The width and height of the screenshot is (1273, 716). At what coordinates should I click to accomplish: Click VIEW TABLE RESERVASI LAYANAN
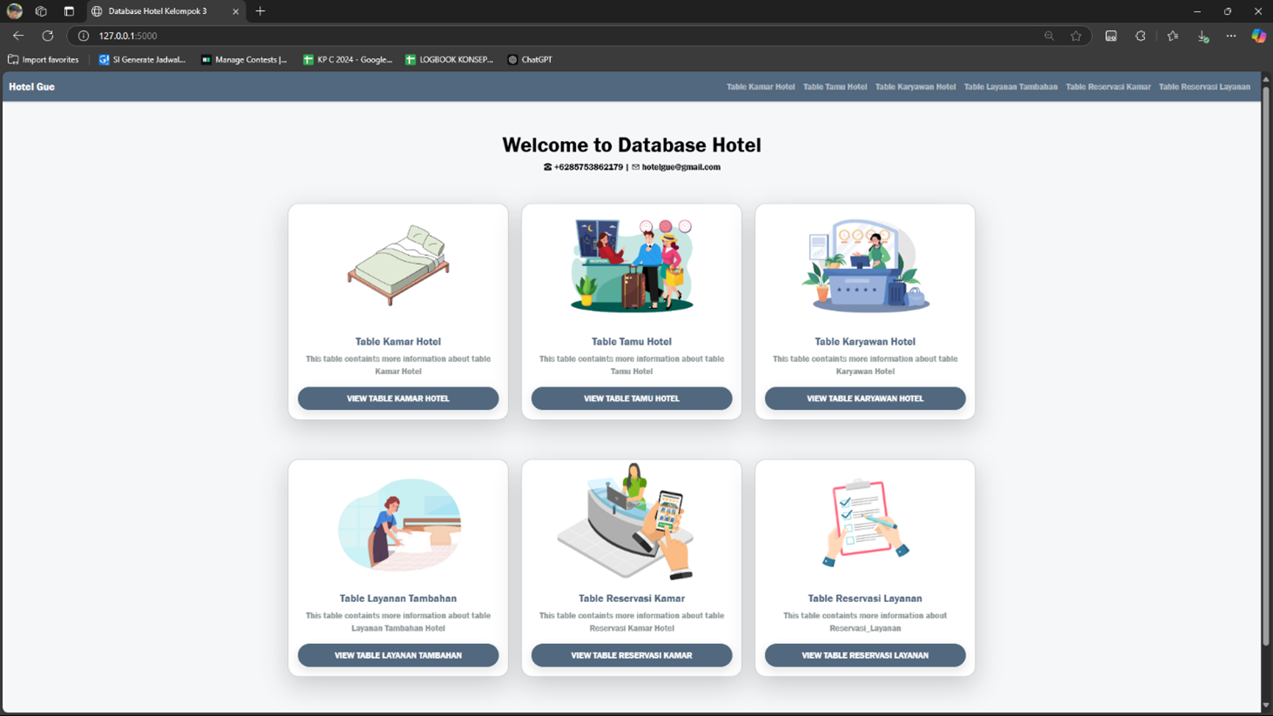[x=864, y=655]
